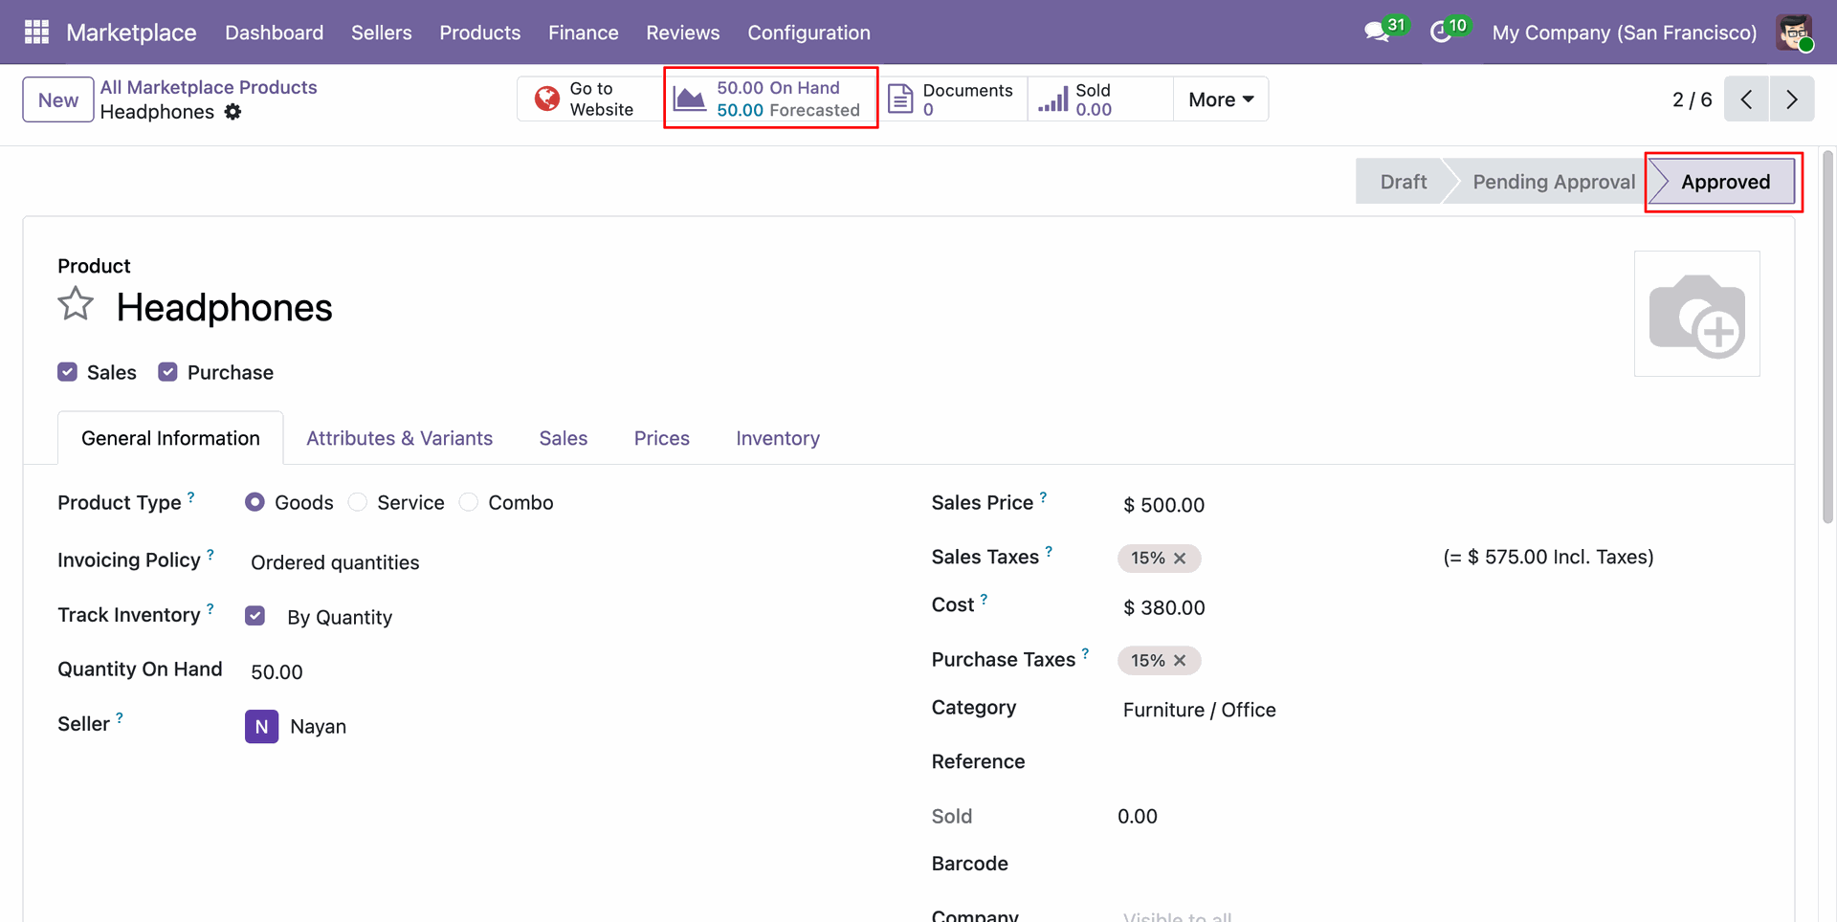
Task: Open the activities clock icon with badge 10
Action: point(1441,33)
